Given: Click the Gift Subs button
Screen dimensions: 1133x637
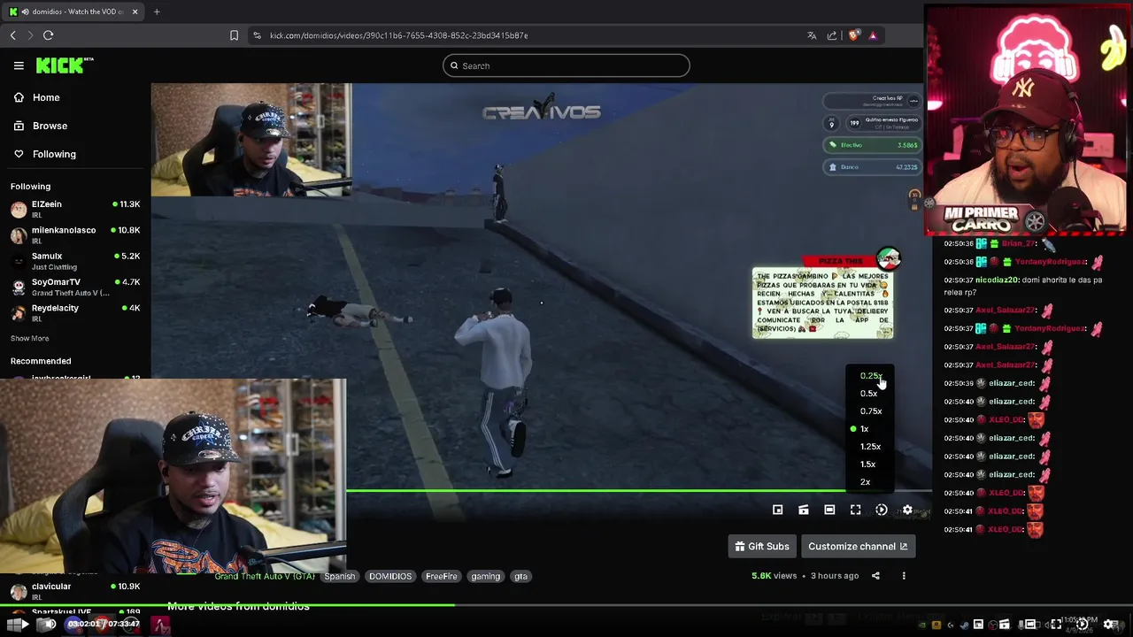Looking at the screenshot, I should coord(762,546).
